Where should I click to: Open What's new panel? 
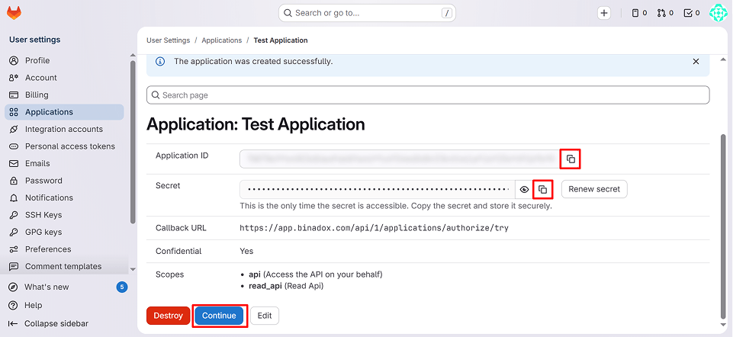(47, 287)
